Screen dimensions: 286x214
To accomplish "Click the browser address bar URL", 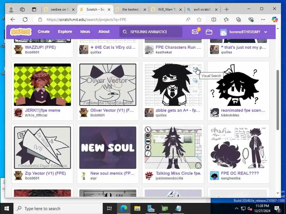I will coord(87,20).
